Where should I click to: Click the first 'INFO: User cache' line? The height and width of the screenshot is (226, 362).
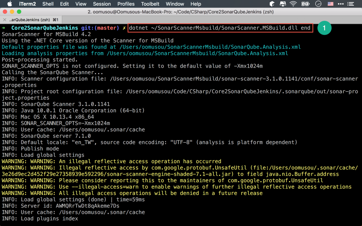(73, 129)
